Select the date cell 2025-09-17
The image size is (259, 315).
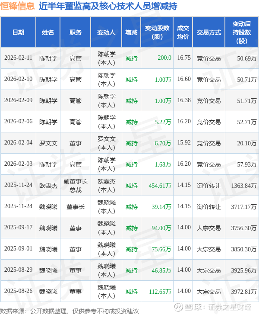click(x=18, y=228)
